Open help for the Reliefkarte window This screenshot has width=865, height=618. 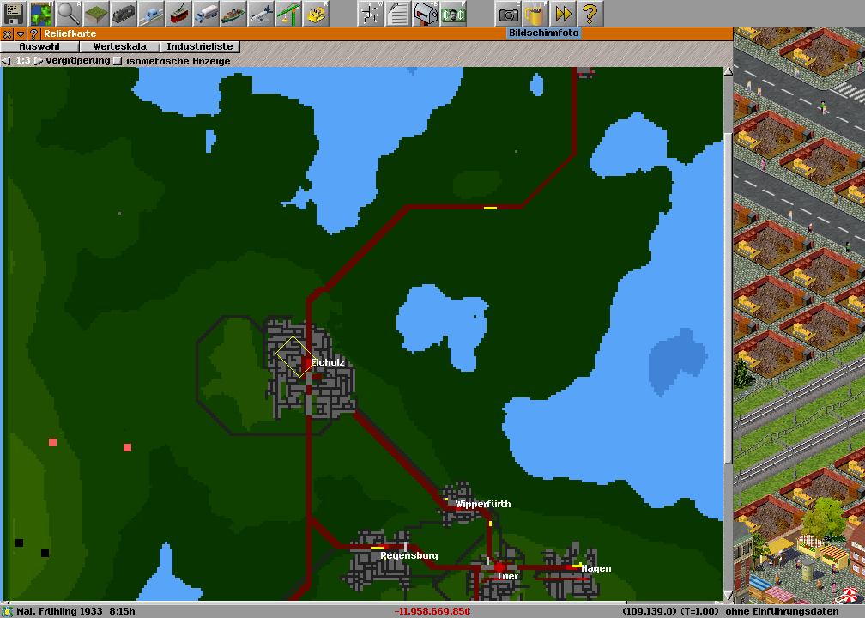point(34,34)
